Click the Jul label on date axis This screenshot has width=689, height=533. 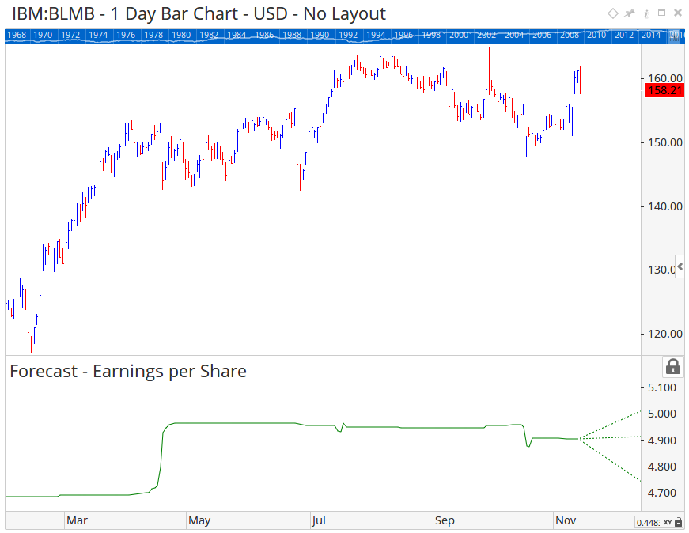[319, 520]
